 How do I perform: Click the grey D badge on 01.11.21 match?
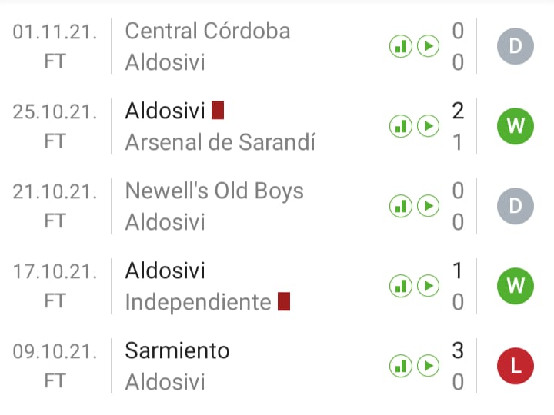click(x=516, y=47)
